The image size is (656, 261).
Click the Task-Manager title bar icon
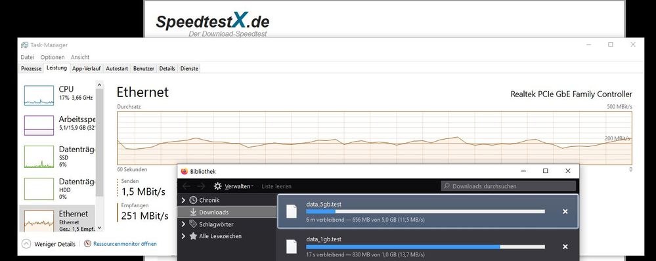click(x=25, y=45)
